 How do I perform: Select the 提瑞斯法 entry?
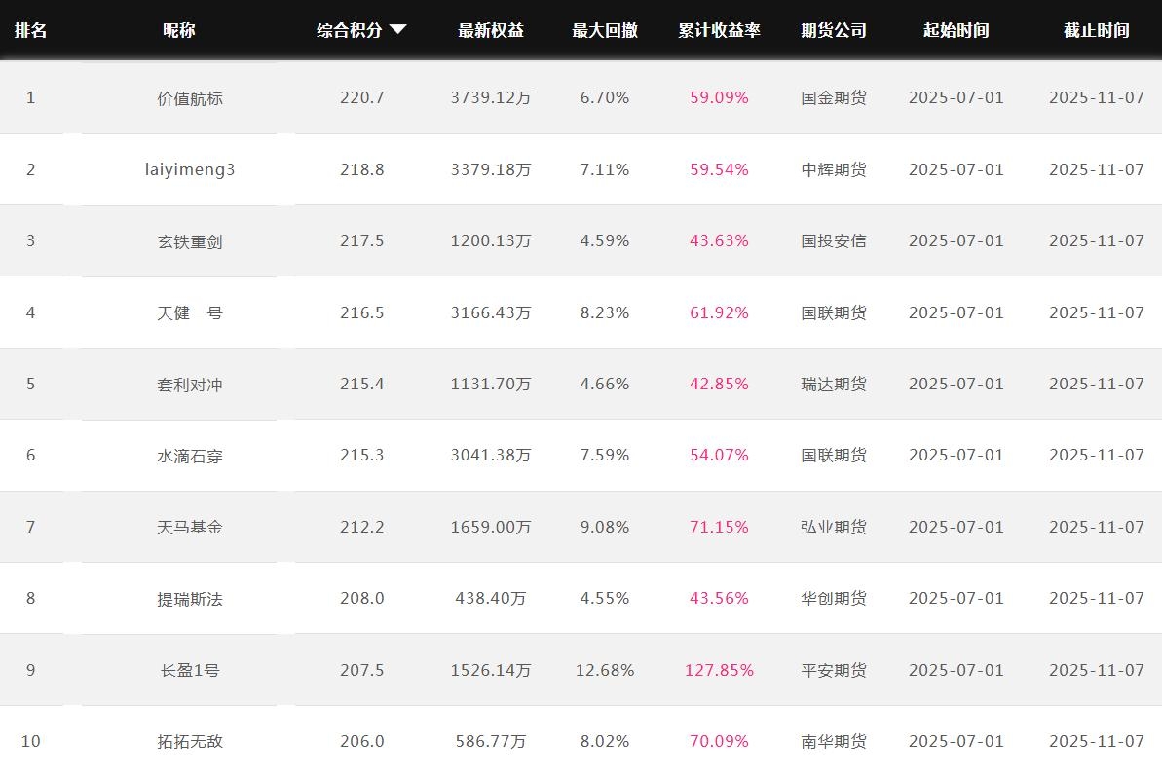pos(190,599)
